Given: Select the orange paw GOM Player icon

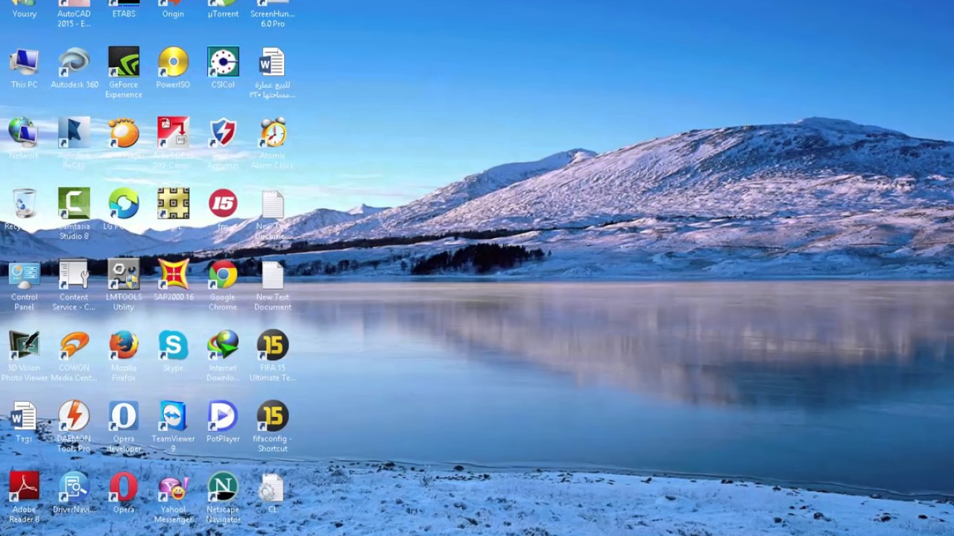Looking at the screenshot, I should pyautogui.click(x=124, y=138).
